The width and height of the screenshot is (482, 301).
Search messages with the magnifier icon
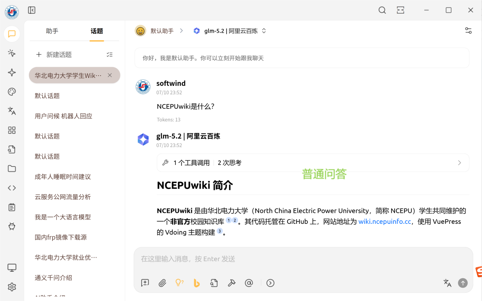point(382,10)
